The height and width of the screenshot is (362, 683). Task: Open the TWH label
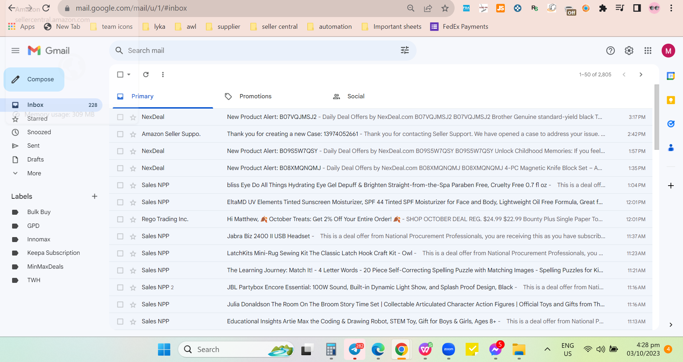pos(34,280)
